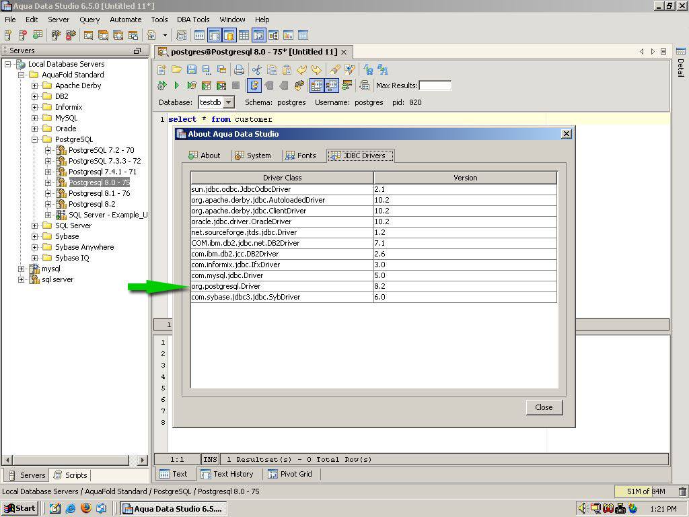Collapse the AquaFold Standard folder

(21, 75)
